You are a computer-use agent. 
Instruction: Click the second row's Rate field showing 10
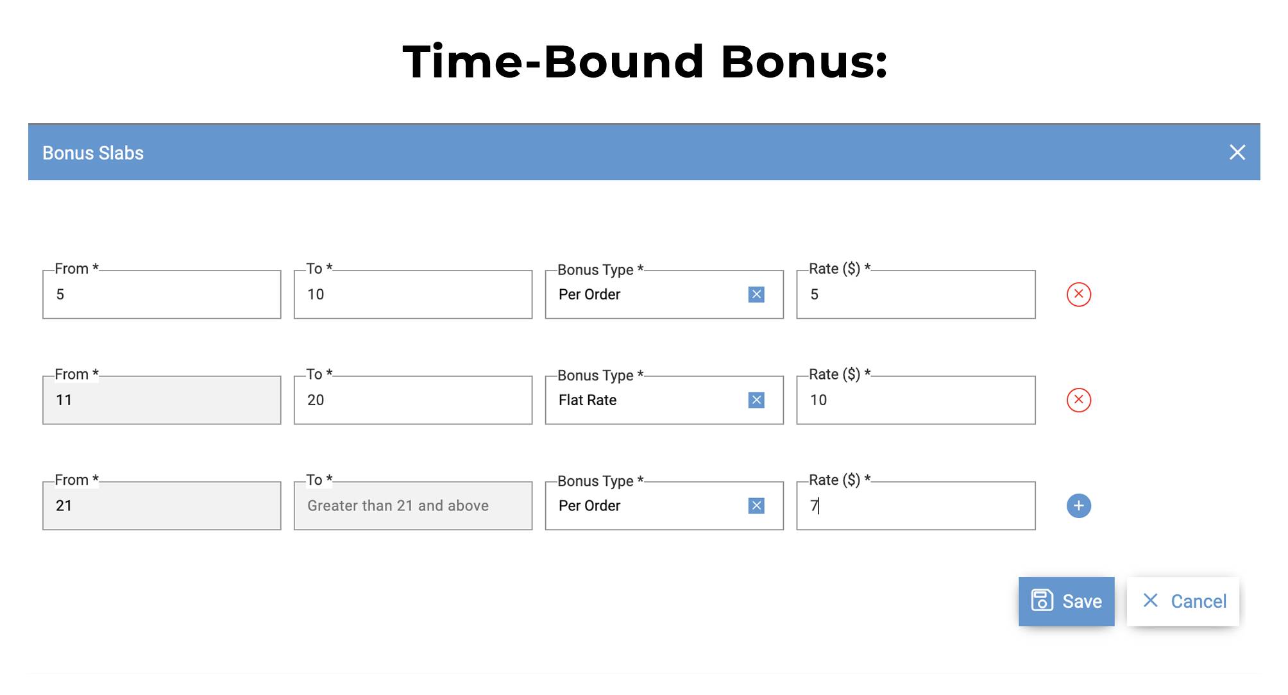pos(915,400)
